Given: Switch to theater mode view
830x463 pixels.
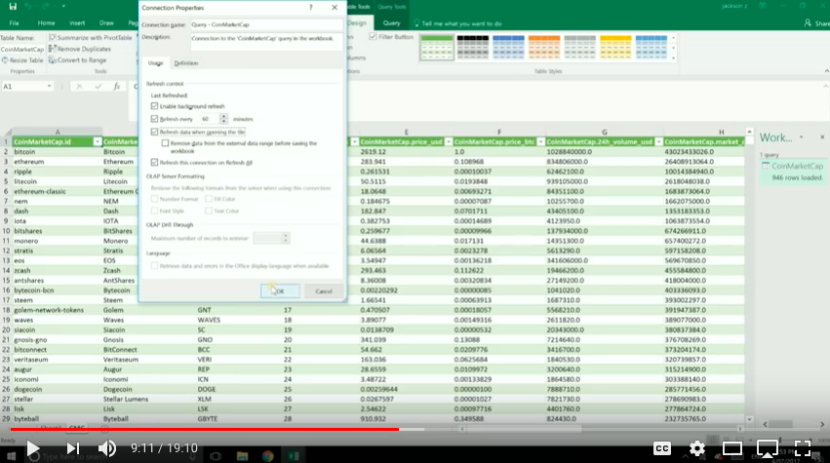Looking at the screenshot, I should coord(732,448).
